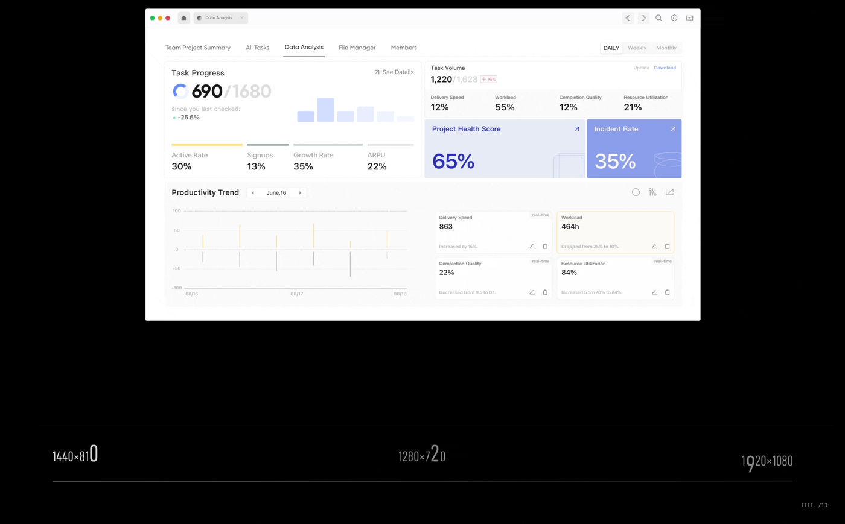Click the Project Health Score card title
Screen dimensions: 845x524
466,129
